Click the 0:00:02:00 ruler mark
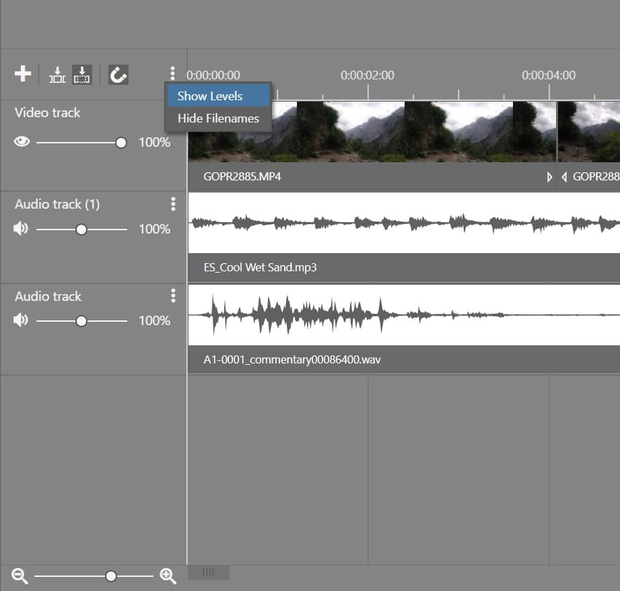This screenshot has height=591, width=620. point(368,75)
